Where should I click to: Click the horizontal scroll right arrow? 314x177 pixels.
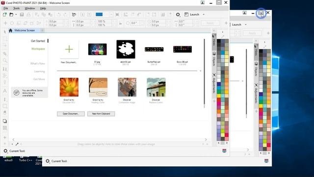click(x=206, y=140)
